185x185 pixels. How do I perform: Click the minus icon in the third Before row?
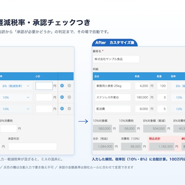coord(69,109)
